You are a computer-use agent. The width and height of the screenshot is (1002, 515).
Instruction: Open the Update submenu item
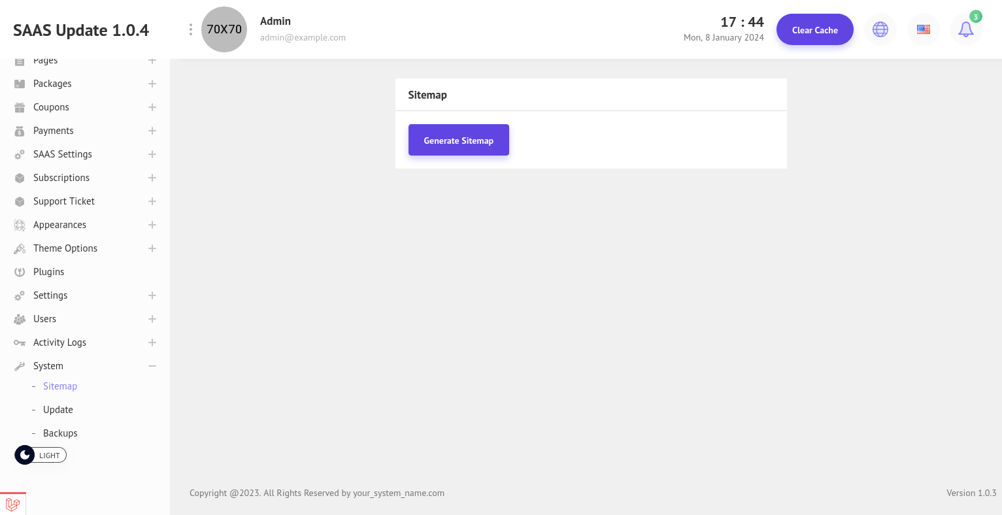coord(58,410)
